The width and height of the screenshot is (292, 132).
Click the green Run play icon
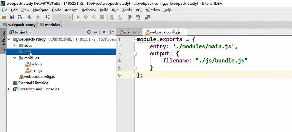click(x=78, y=17)
